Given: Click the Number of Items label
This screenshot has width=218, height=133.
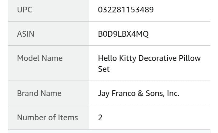Looking at the screenshot, I should [x=47, y=118].
